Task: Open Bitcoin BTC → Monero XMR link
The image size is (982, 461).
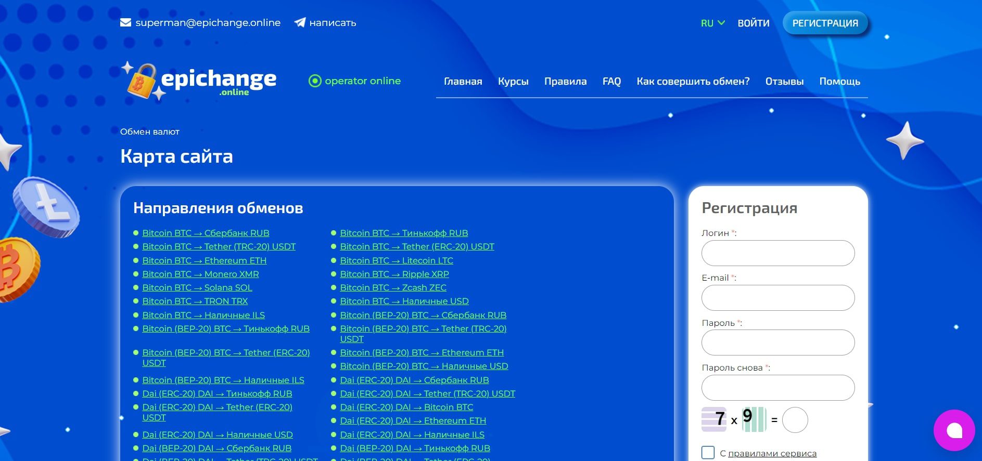Action: [x=200, y=274]
